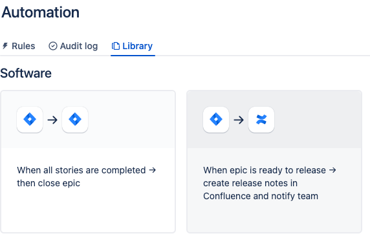370x238 pixels.
Task: Select the grey header band of the release notes card
Action: point(274,120)
